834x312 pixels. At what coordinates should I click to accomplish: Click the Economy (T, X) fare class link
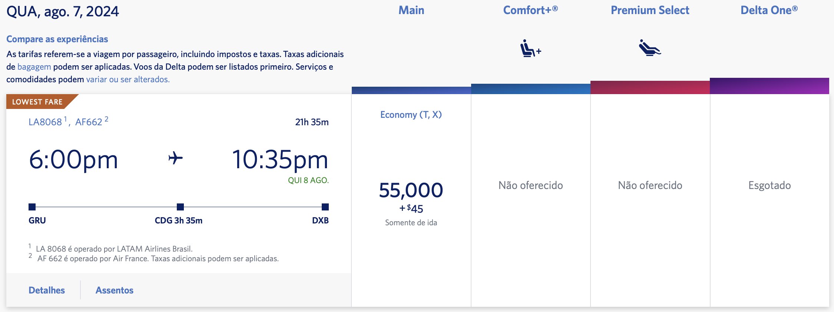point(411,114)
